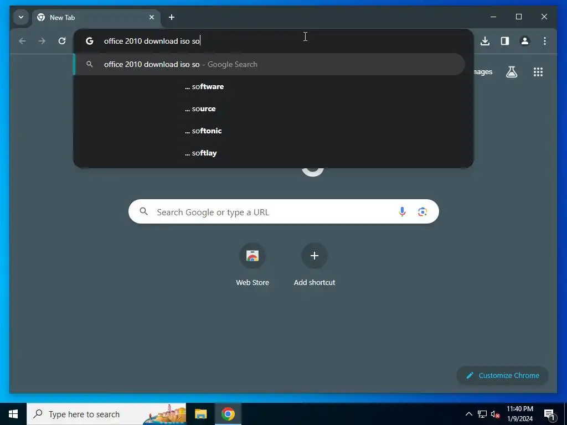The image size is (567, 425).
Task: Show hidden system tray icons
Action: tap(468, 414)
